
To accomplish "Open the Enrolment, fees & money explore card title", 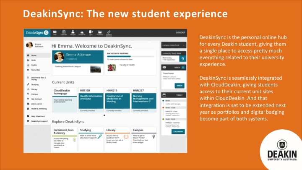I will [64, 131].
